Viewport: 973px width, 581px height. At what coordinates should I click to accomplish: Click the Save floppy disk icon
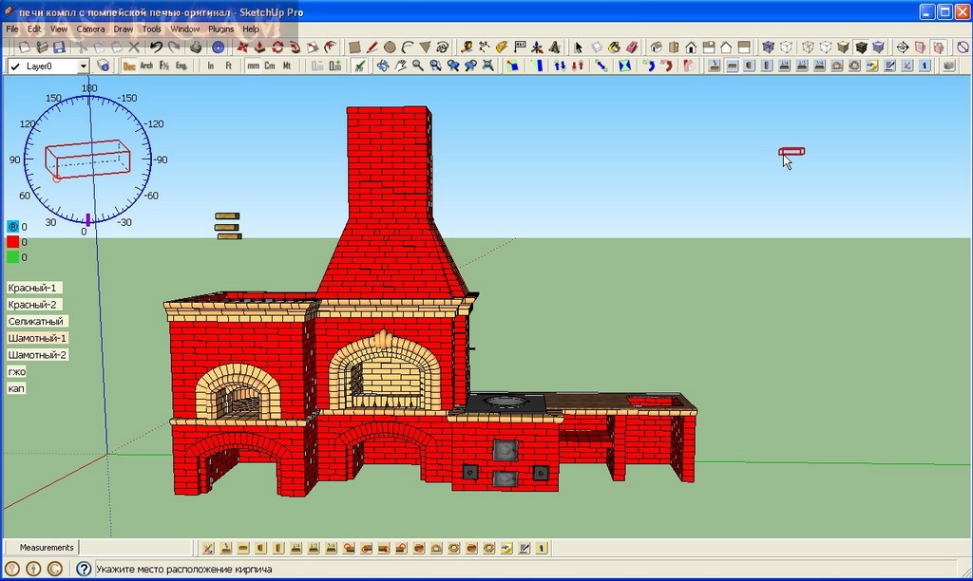click(x=59, y=47)
